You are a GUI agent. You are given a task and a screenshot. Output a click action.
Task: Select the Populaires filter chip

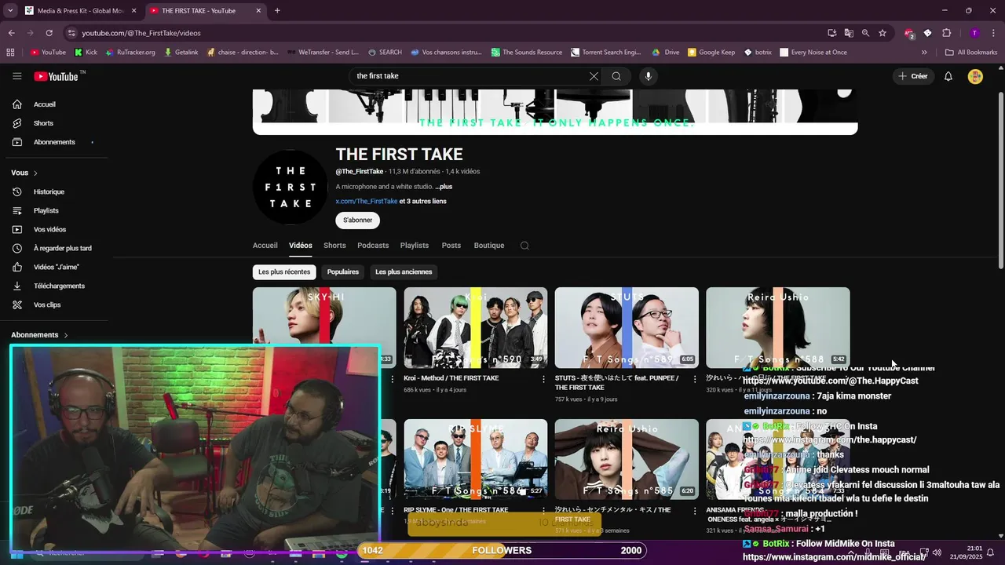pyautogui.click(x=343, y=272)
